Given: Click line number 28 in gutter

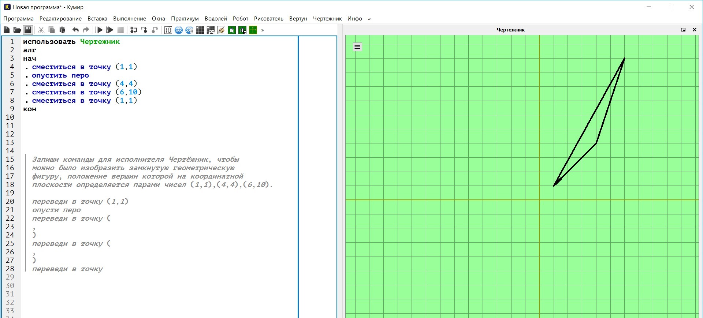Looking at the screenshot, I should click(10, 269).
